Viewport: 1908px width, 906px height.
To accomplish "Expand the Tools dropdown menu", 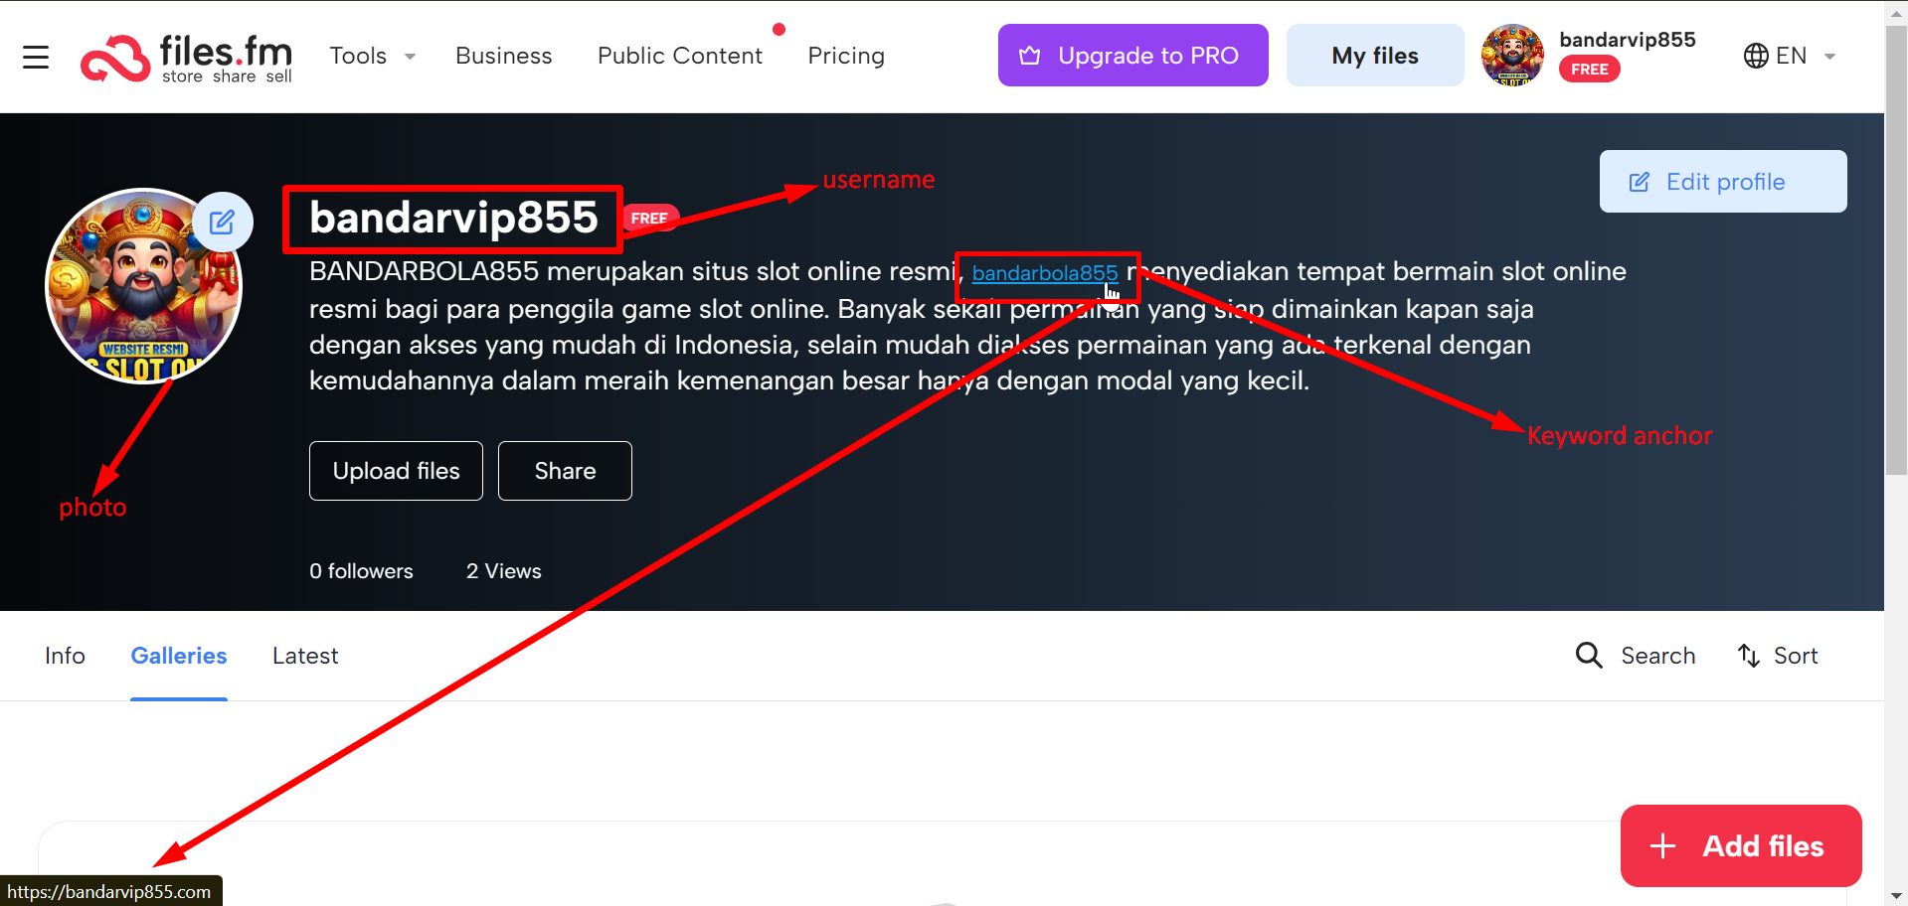I will coord(373,56).
